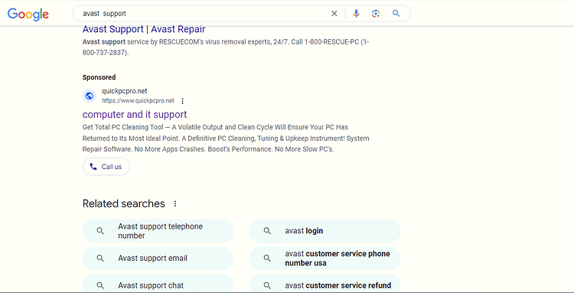
Task: Select Avast support telephone number suggestion
Action: [x=158, y=231]
